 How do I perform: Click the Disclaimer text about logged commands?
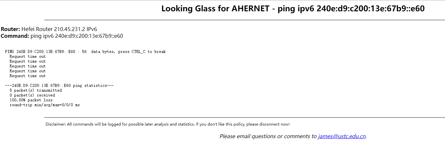(x=167, y=124)
